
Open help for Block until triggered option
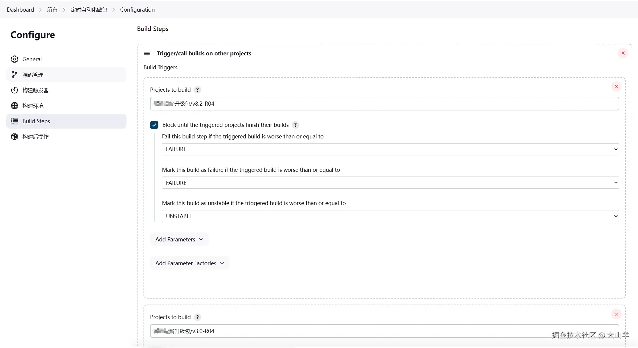[x=295, y=125]
